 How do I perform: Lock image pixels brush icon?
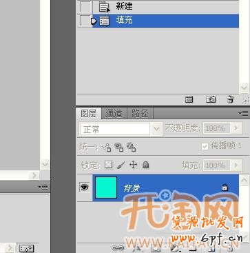121,165
